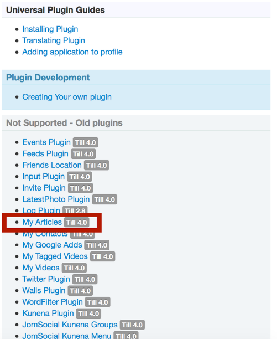Open the Translating Plugin link
The image size is (277, 339).
[x=54, y=40]
